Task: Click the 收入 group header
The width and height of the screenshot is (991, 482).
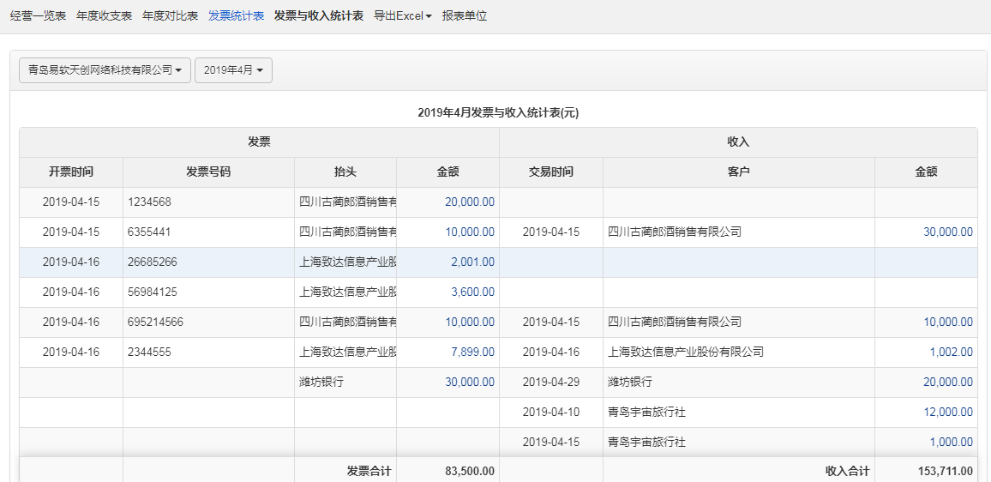Action: [739, 142]
